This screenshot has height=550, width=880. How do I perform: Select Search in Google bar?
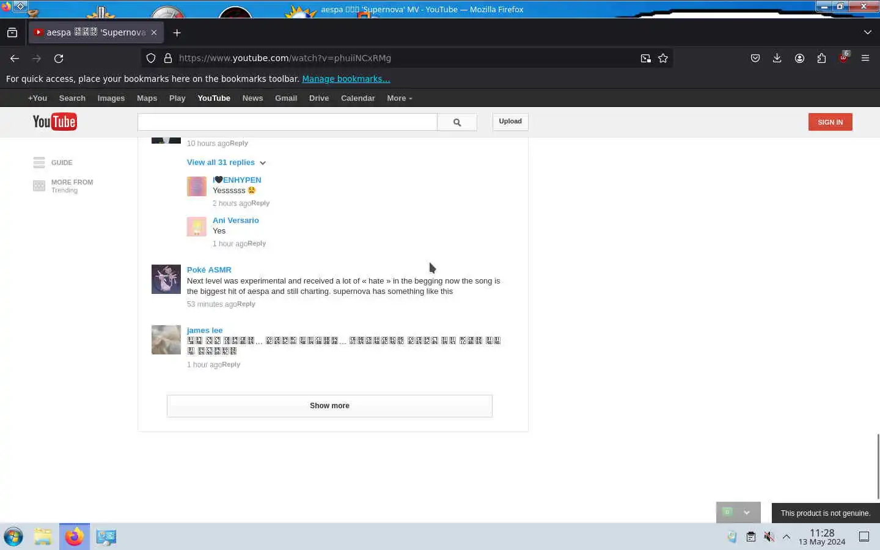tap(72, 98)
